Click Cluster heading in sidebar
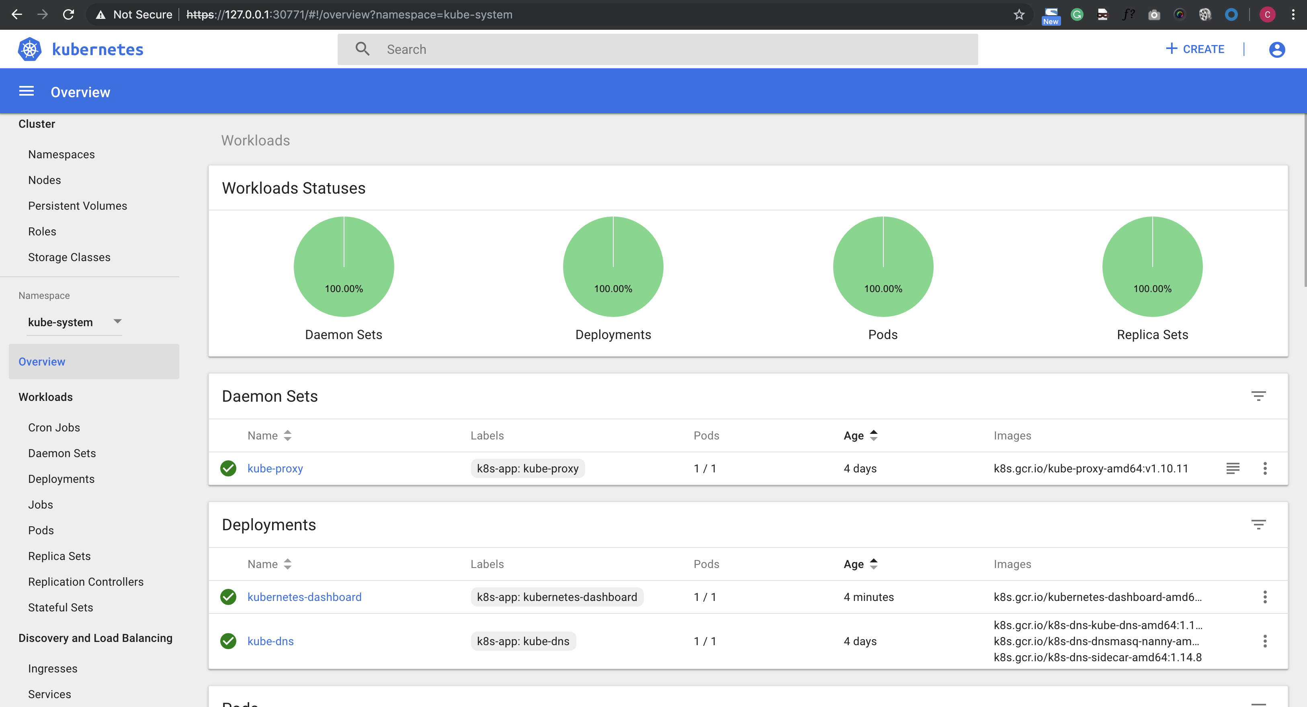Screen dimensions: 1307x707 37,124
